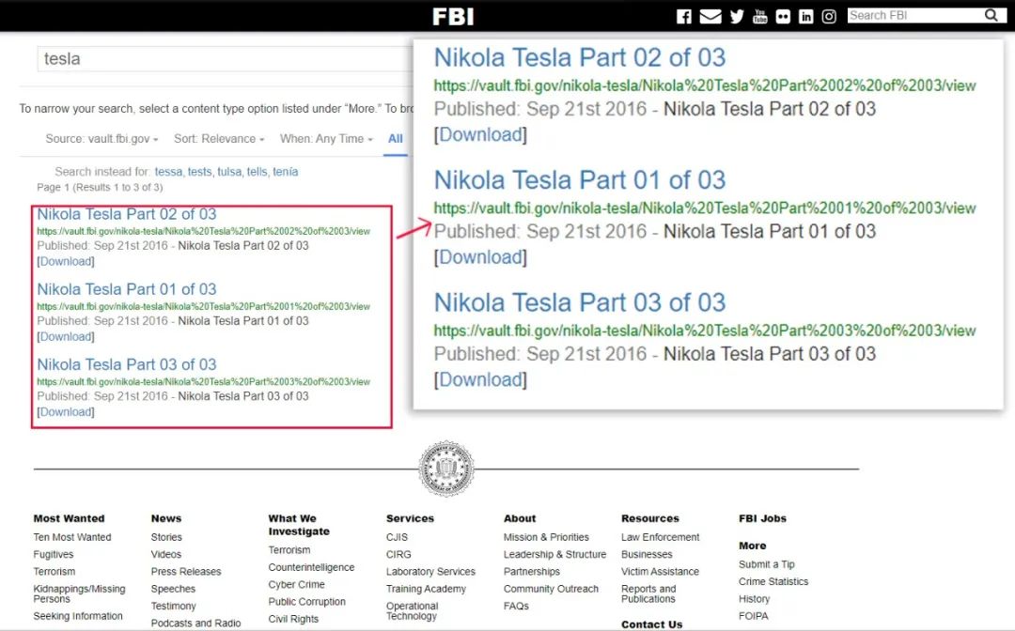The height and width of the screenshot is (631, 1015).
Task: Click the FBI logo in header
Action: click(453, 16)
